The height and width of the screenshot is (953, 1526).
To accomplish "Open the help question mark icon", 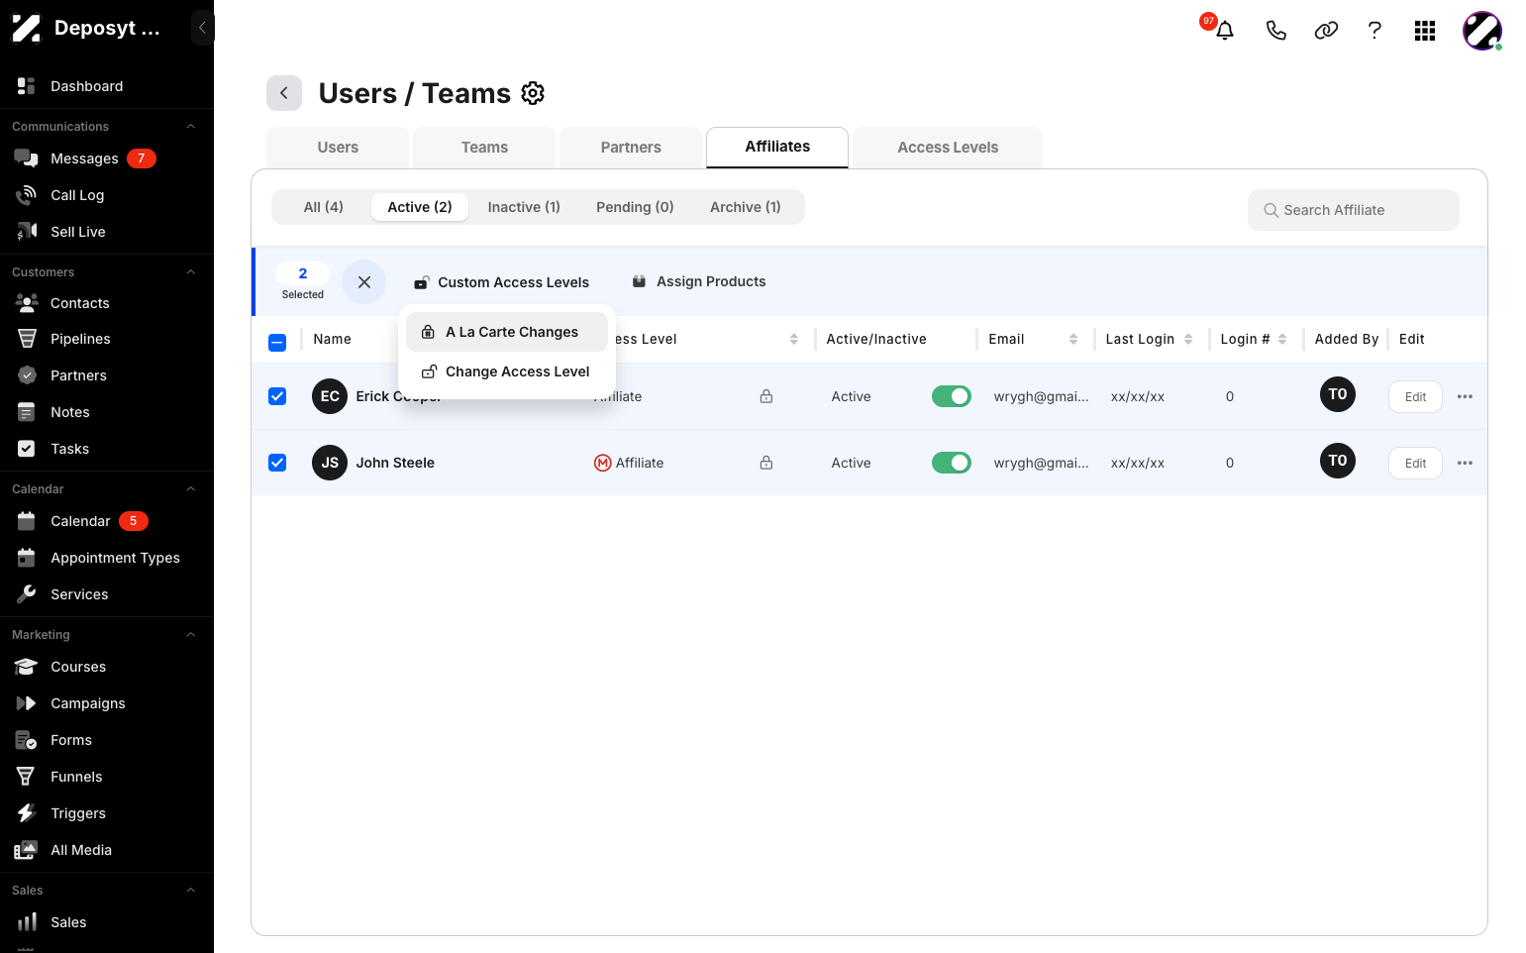I will 1374,31.
